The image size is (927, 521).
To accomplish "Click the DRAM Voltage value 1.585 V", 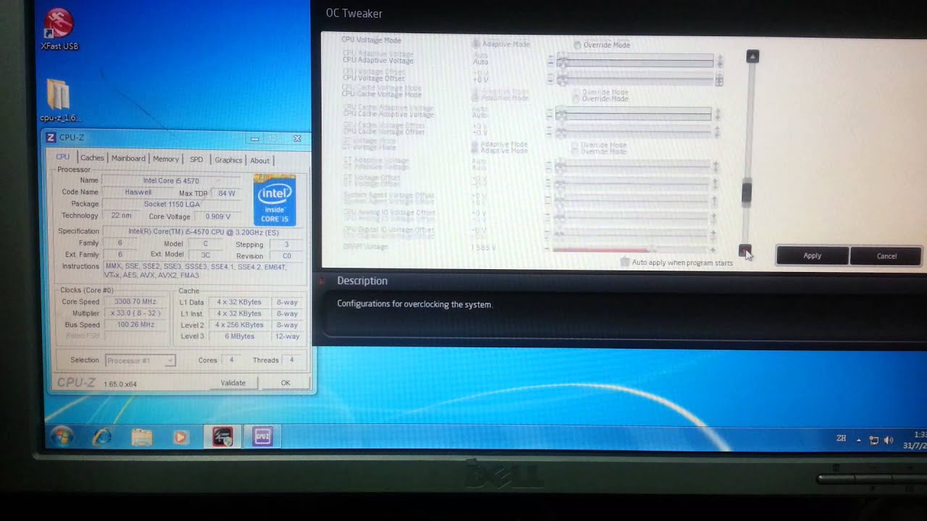I will pos(483,247).
